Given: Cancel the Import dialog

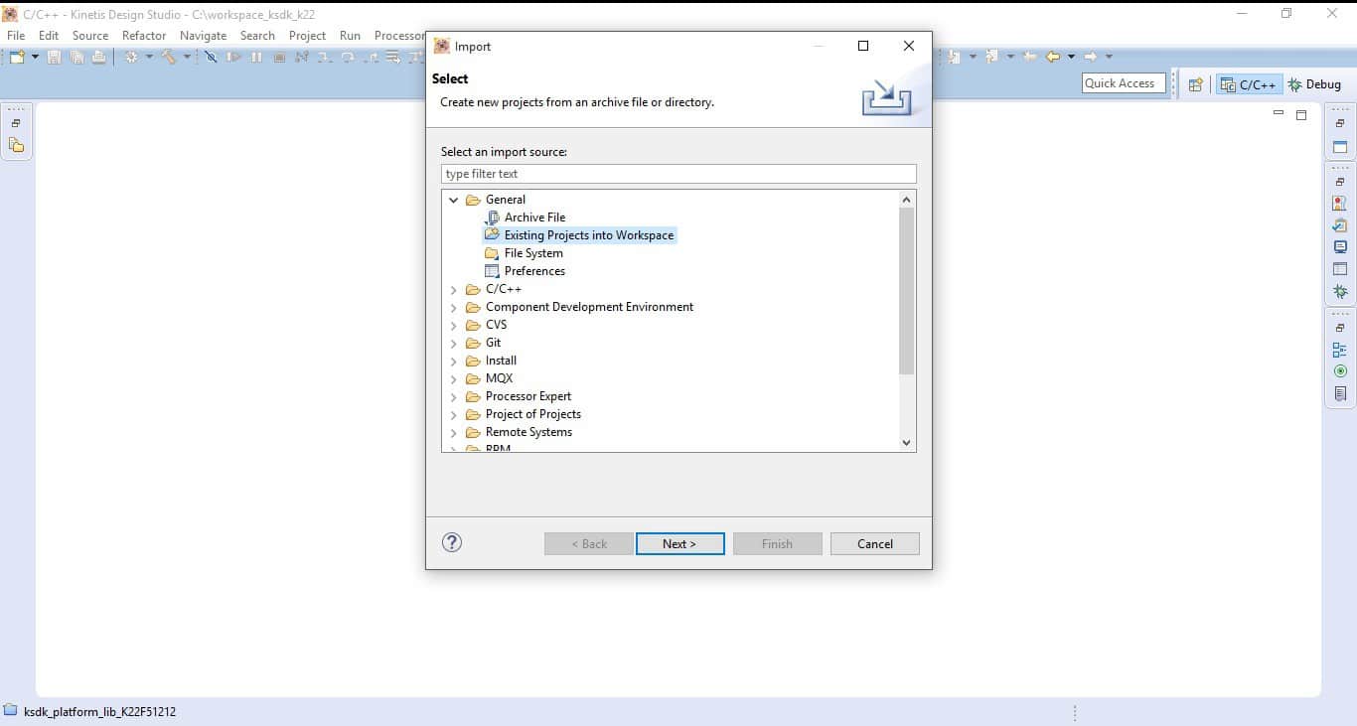Looking at the screenshot, I should [874, 543].
